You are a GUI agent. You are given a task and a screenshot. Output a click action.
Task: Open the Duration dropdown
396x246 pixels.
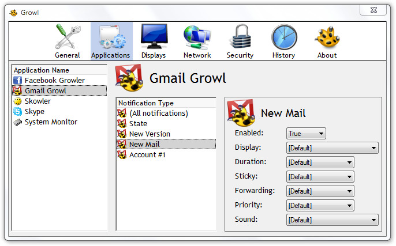click(x=320, y=162)
